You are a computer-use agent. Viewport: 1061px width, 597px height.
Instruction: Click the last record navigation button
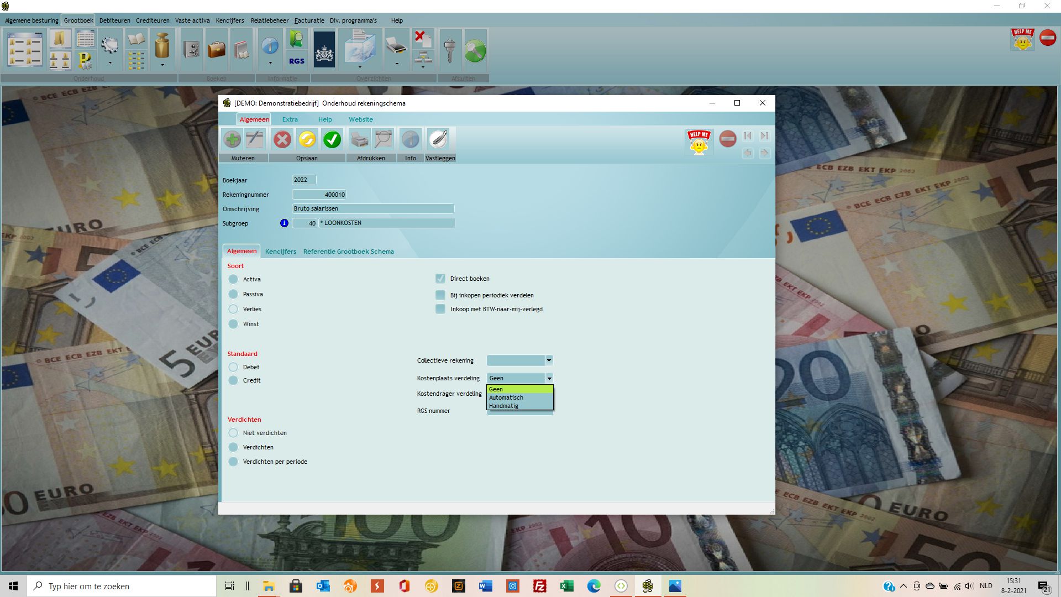point(765,136)
